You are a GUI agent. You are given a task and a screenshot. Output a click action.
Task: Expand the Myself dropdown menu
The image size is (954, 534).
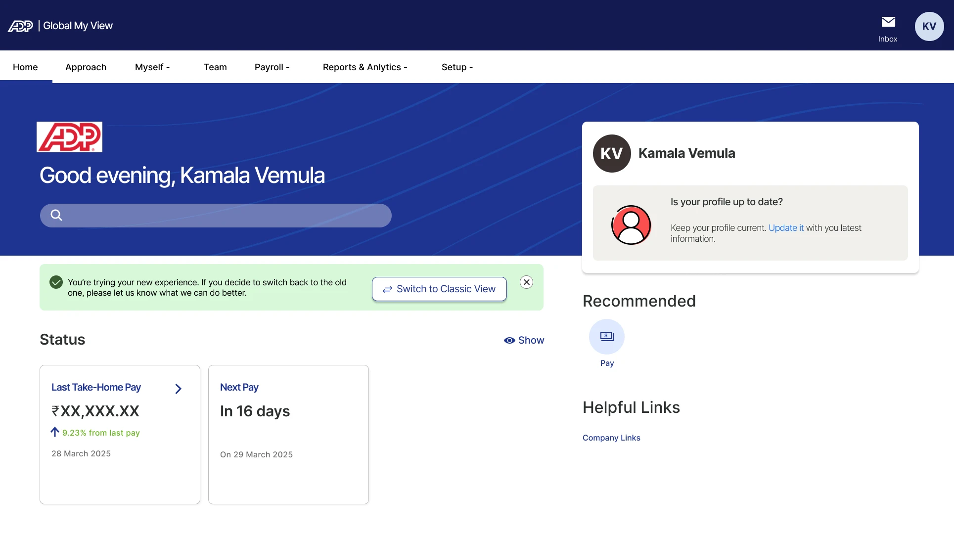pos(152,67)
